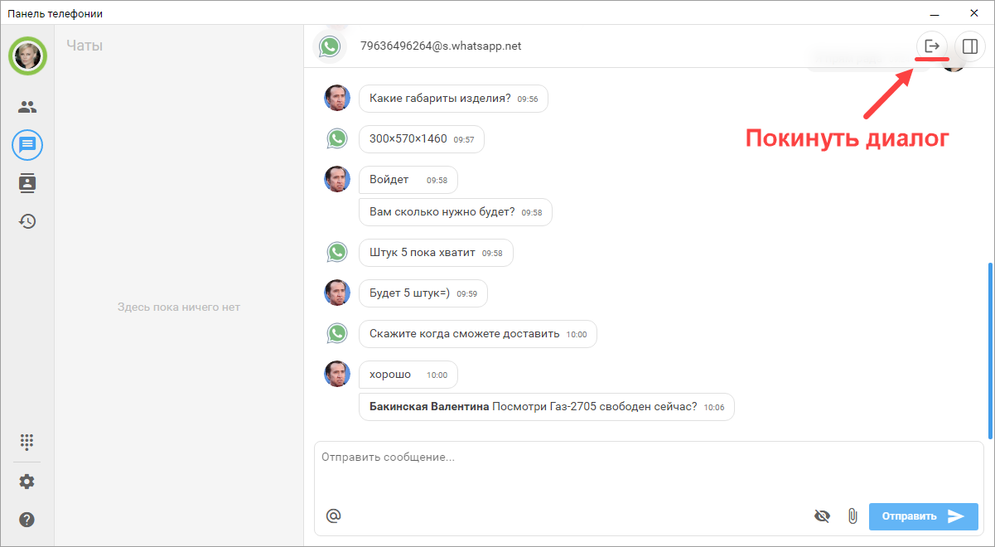Toggle the hidden message crossed-eye icon

click(822, 516)
